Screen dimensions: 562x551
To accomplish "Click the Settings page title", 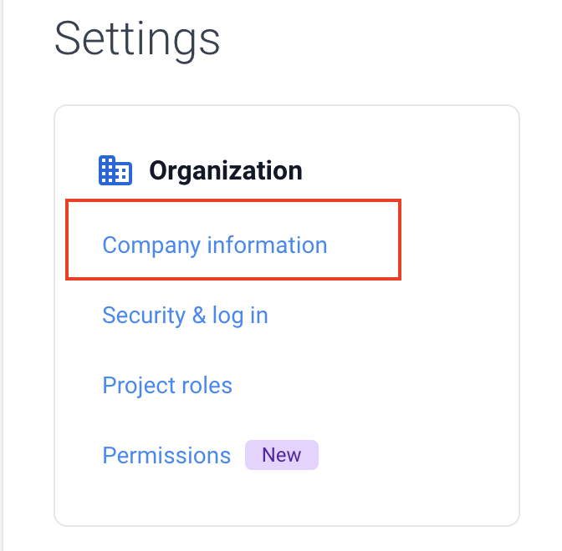I will (x=137, y=38).
